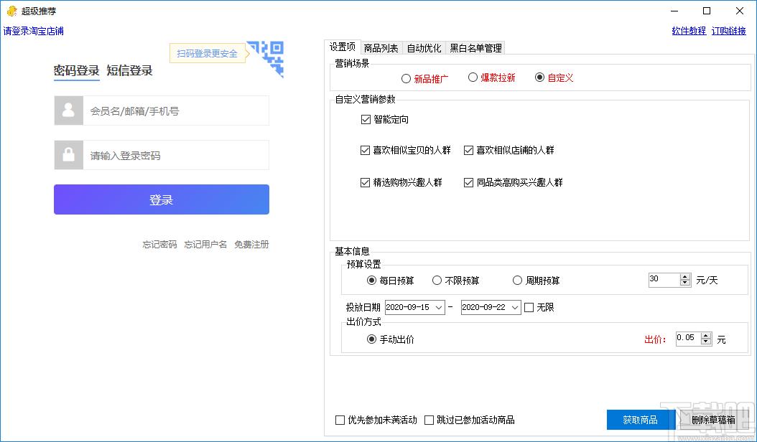Choose the 每日预算 budget option
The width and height of the screenshot is (757, 442).
(390, 281)
